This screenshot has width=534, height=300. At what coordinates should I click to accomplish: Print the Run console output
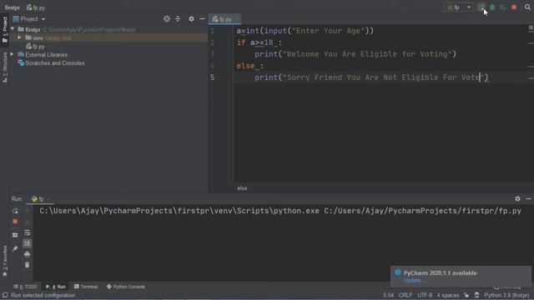click(x=28, y=254)
